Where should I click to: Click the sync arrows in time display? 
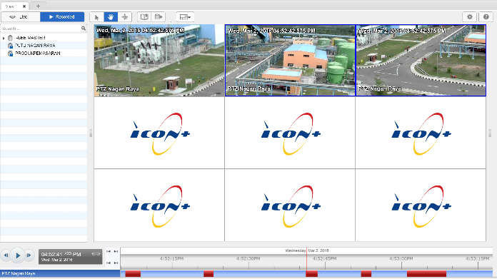point(96,254)
